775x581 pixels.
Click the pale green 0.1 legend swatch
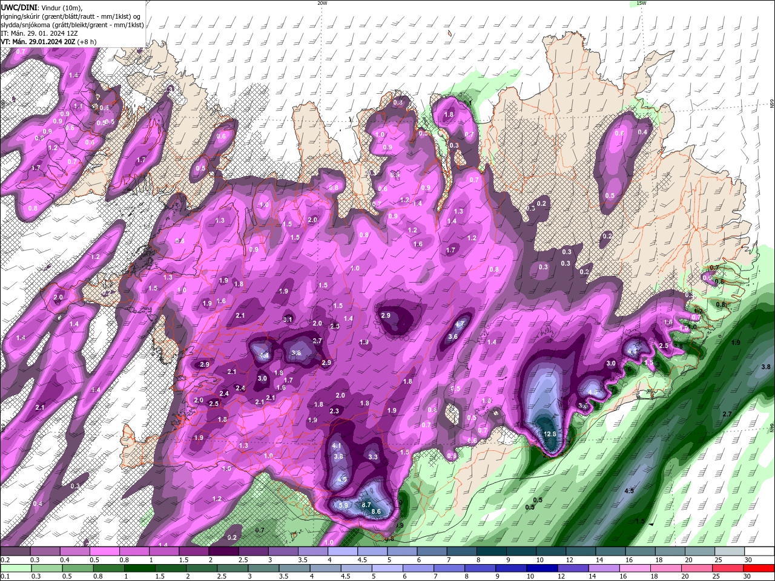[15, 568]
